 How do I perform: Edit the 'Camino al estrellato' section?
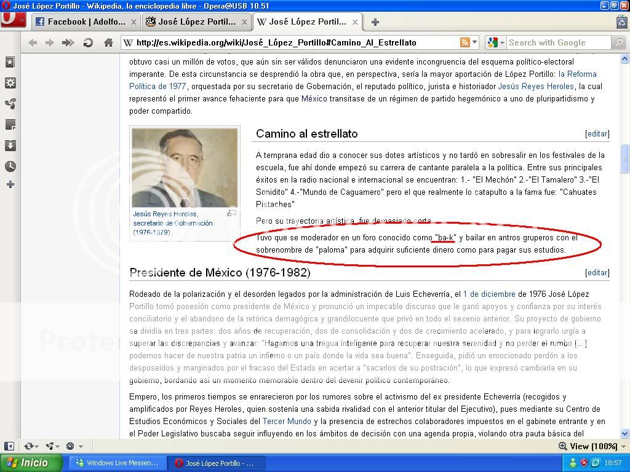coord(597,133)
